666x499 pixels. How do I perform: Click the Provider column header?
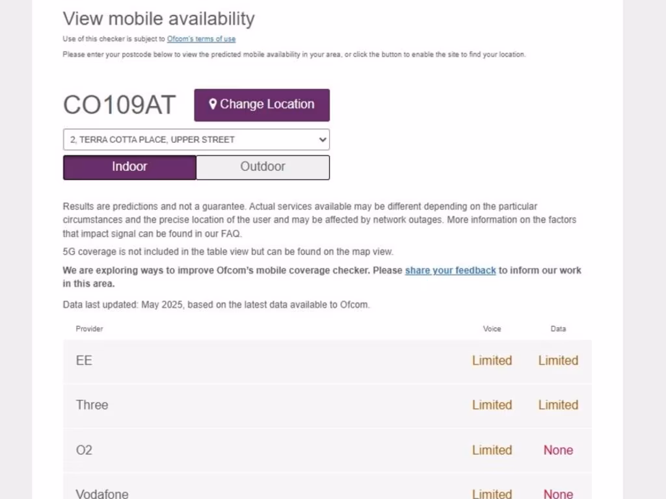[90, 329]
